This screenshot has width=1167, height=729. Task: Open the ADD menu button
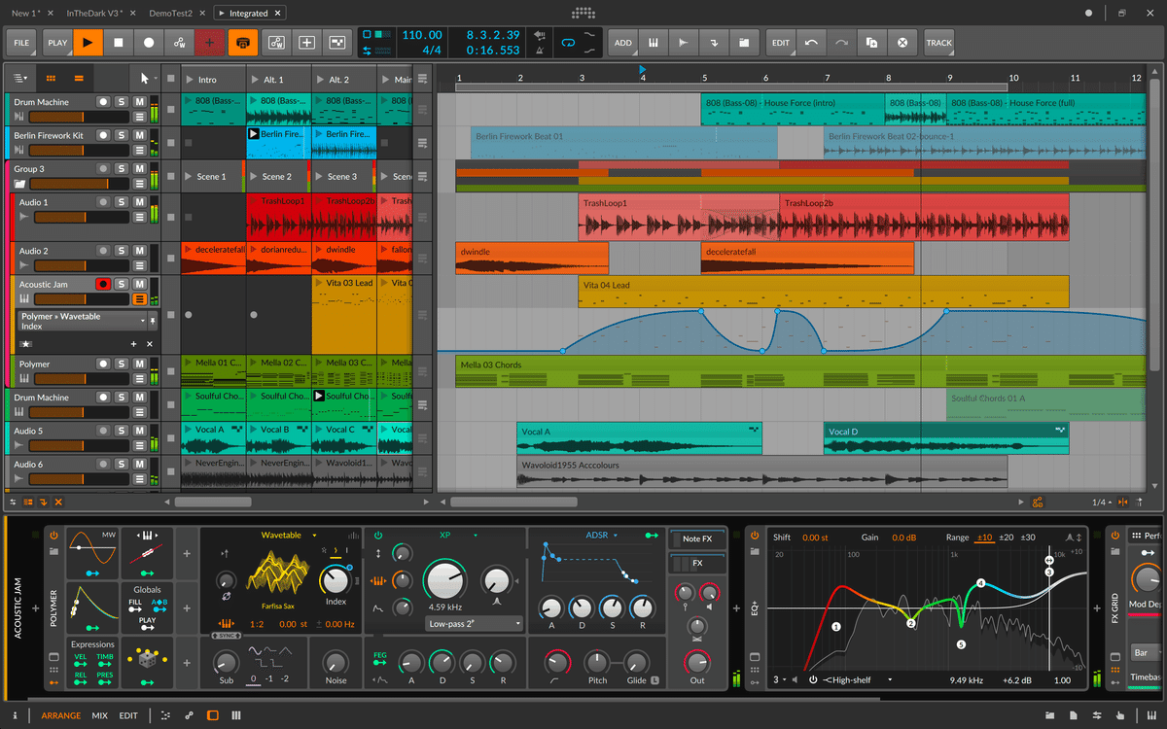click(x=623, y=43)
